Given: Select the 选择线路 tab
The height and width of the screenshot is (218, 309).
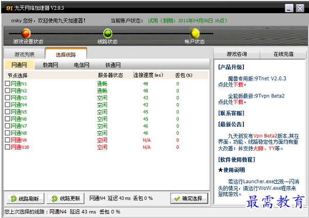Looking at the screenshot, I should tap(66, 53).
